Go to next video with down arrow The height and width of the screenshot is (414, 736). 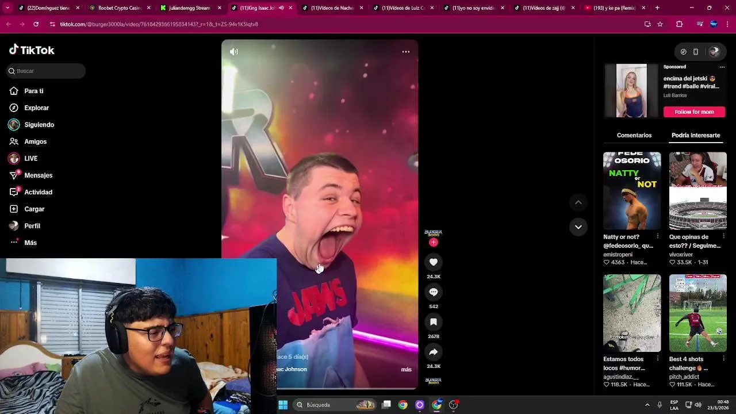(578, 227)
